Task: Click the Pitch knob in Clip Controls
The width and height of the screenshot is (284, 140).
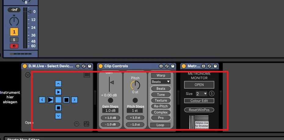Action: (135, 85)
